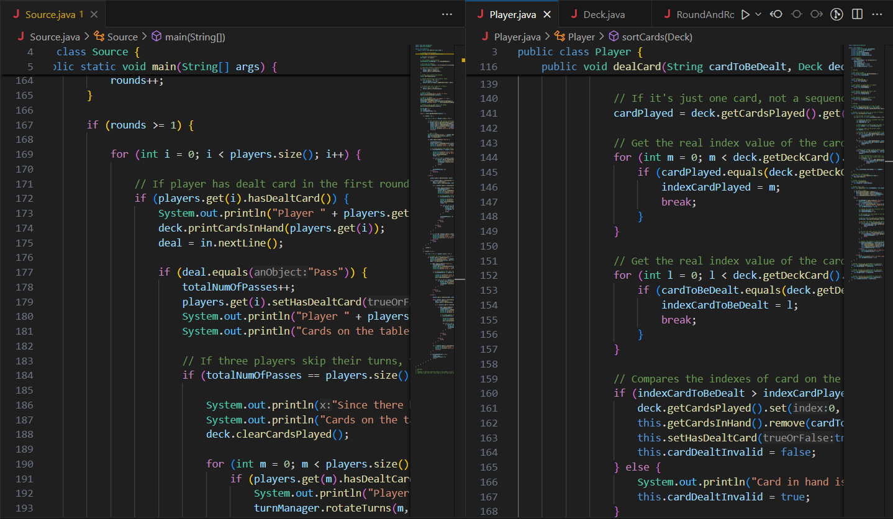Screen dimensions: 893x519
Task: Open more actions in left editor group
Action: pos(447,14)
